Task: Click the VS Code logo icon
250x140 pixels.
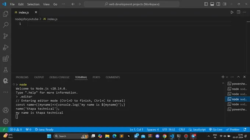Action: coord(4,4)
